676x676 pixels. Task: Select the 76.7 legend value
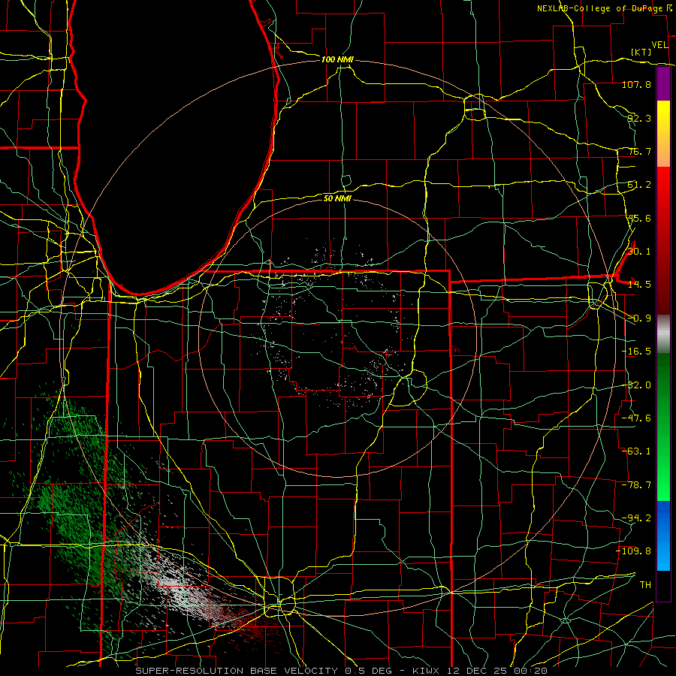(639, 151)
